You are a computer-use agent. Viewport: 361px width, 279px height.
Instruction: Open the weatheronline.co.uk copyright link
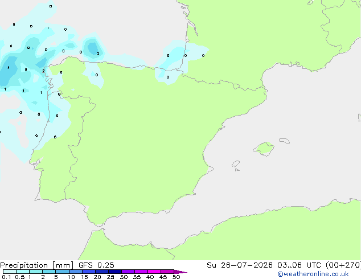[313, 274]
